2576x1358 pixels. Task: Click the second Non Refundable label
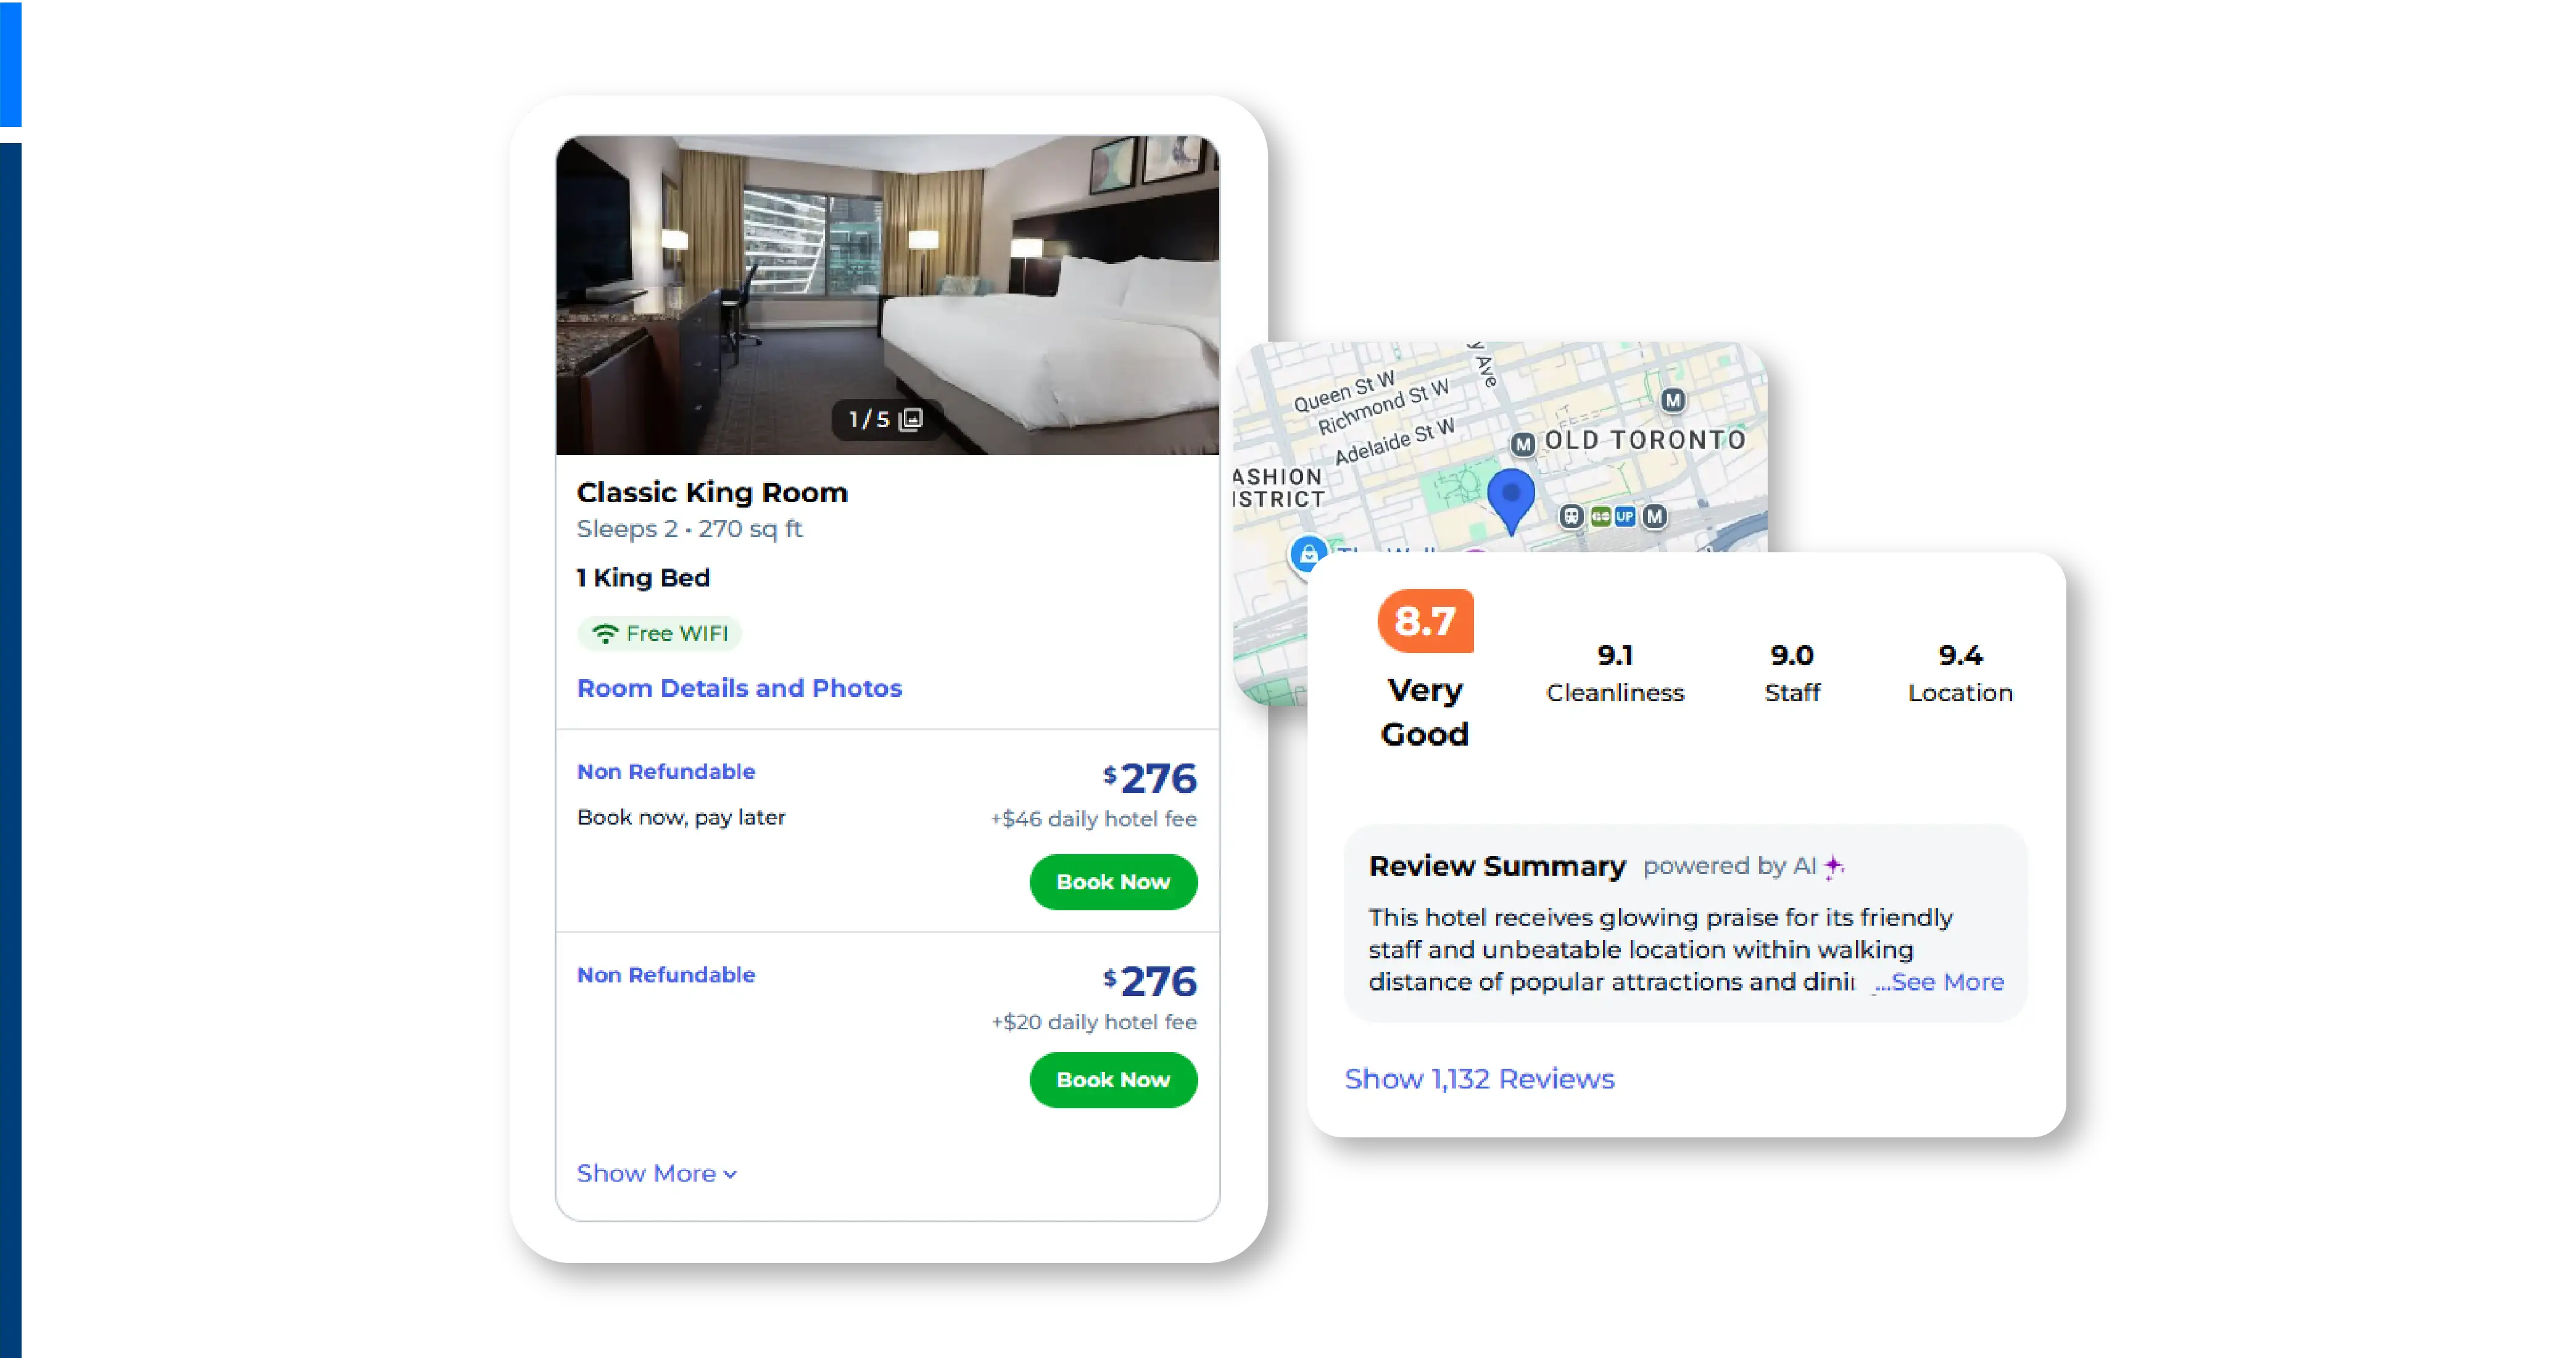[666, 975]
